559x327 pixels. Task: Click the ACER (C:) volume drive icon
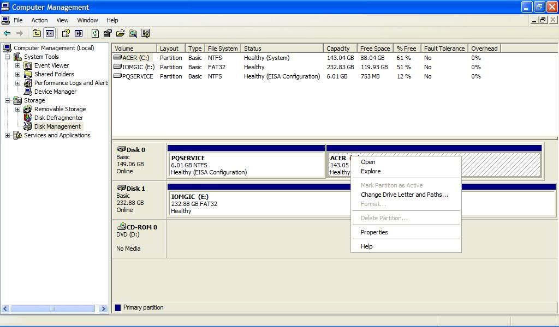(117, 57)
